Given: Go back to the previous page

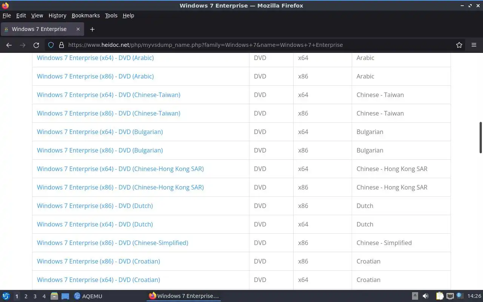Looking at the screenshot, I should (x=9, y=45).
